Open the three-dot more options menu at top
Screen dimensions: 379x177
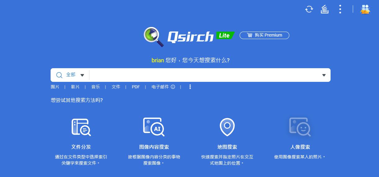tap(340, 9)
